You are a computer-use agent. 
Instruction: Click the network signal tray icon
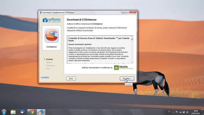tap(180, 112)
